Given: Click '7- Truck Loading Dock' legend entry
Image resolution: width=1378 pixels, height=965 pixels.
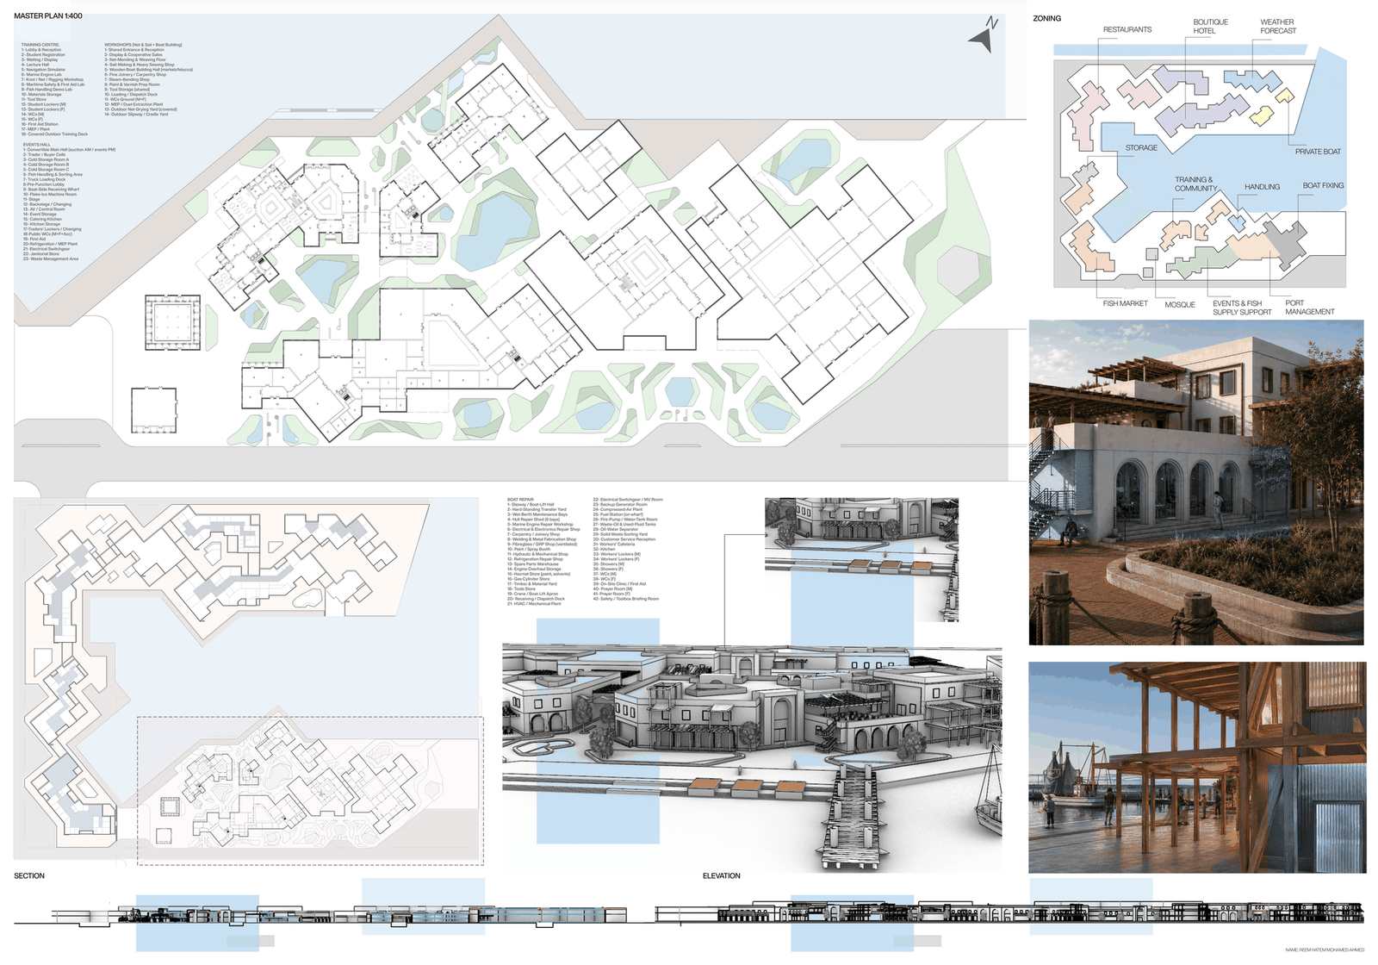Looking at the screenshot, I should [x=44, y=179].
